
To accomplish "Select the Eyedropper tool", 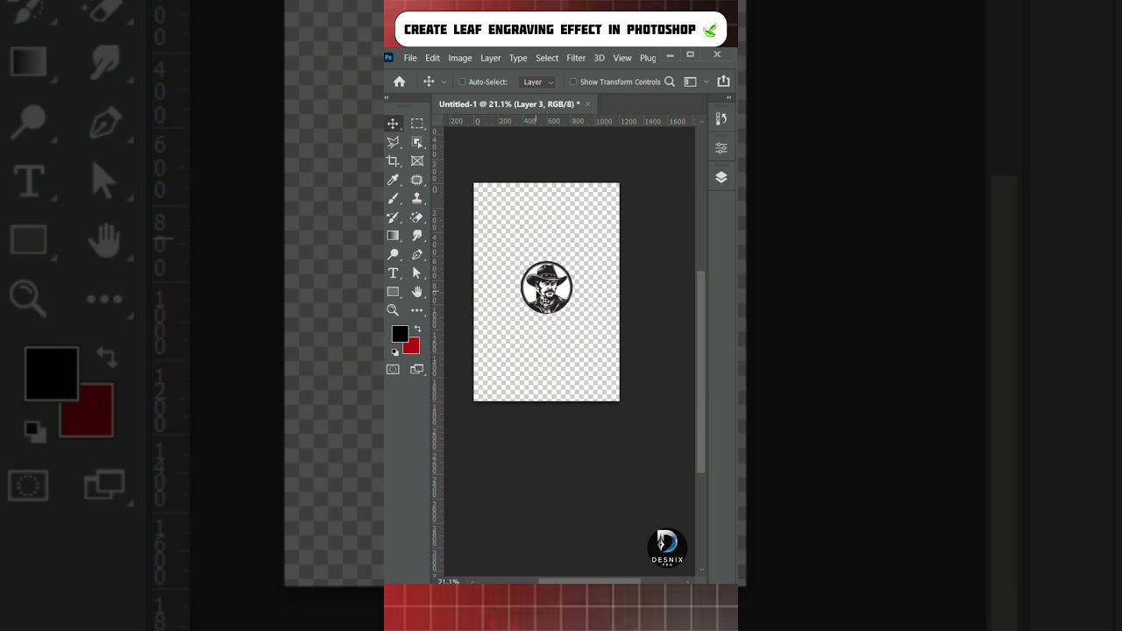I will click(x=393, y=180).
